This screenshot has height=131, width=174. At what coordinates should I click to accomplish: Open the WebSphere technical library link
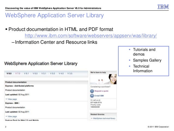click(x=104, y=118)
